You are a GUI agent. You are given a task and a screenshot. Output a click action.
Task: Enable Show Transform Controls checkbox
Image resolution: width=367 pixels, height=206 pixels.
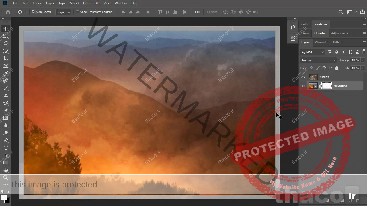[77, 12]
